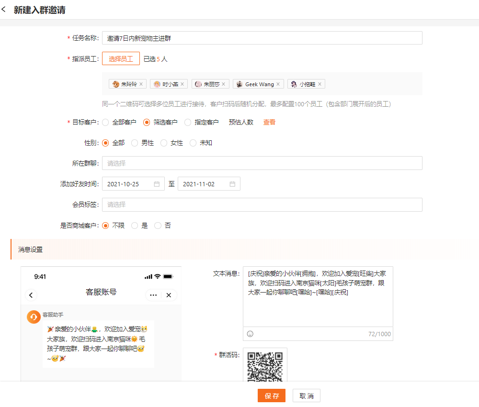
Task: Click 查看 link for estimated count
Action: pos(269,122)
